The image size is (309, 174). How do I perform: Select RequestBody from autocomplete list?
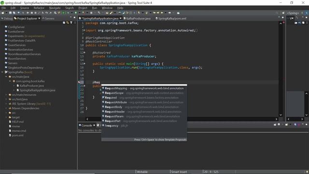point(144,107)
